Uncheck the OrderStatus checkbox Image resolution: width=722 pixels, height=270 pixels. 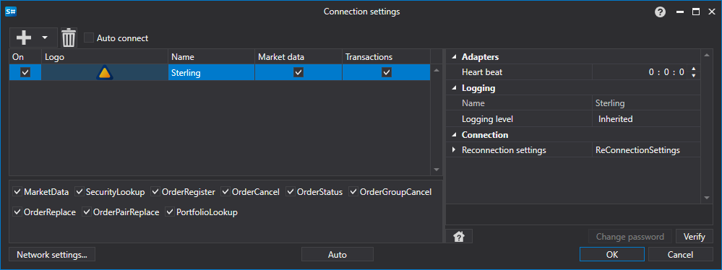291,191
